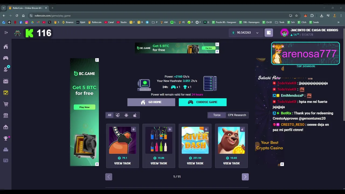Open the coin-in-hand rewards sidebar icon
The width and height of the screenshot is (345, 194).
coord(6,69)
